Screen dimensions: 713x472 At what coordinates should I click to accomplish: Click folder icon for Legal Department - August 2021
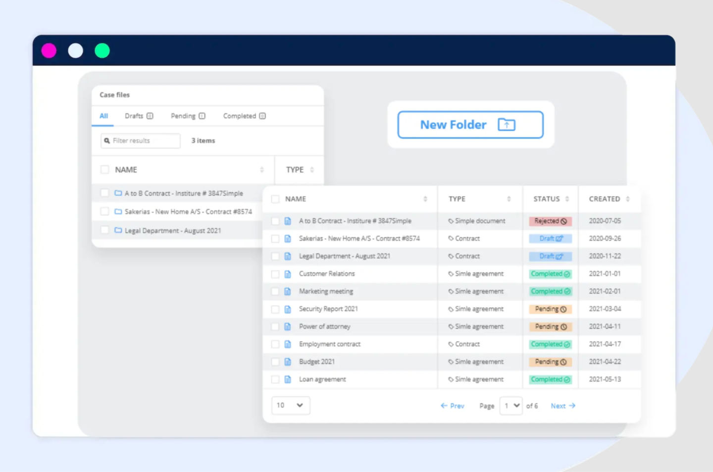point(118,230)
